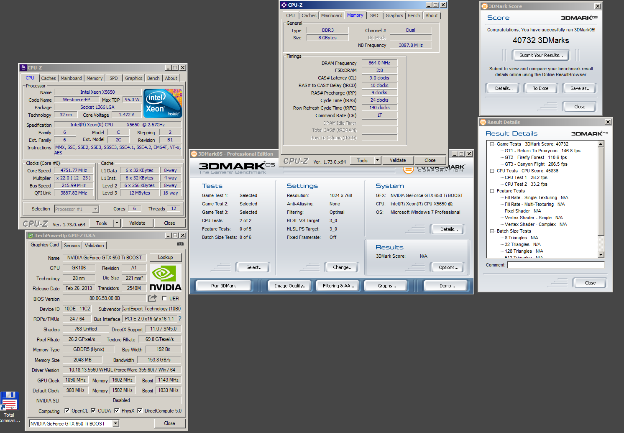Collapse the Feature Tests tree node
Screen dimensions: 624x433
pos(492,191)
